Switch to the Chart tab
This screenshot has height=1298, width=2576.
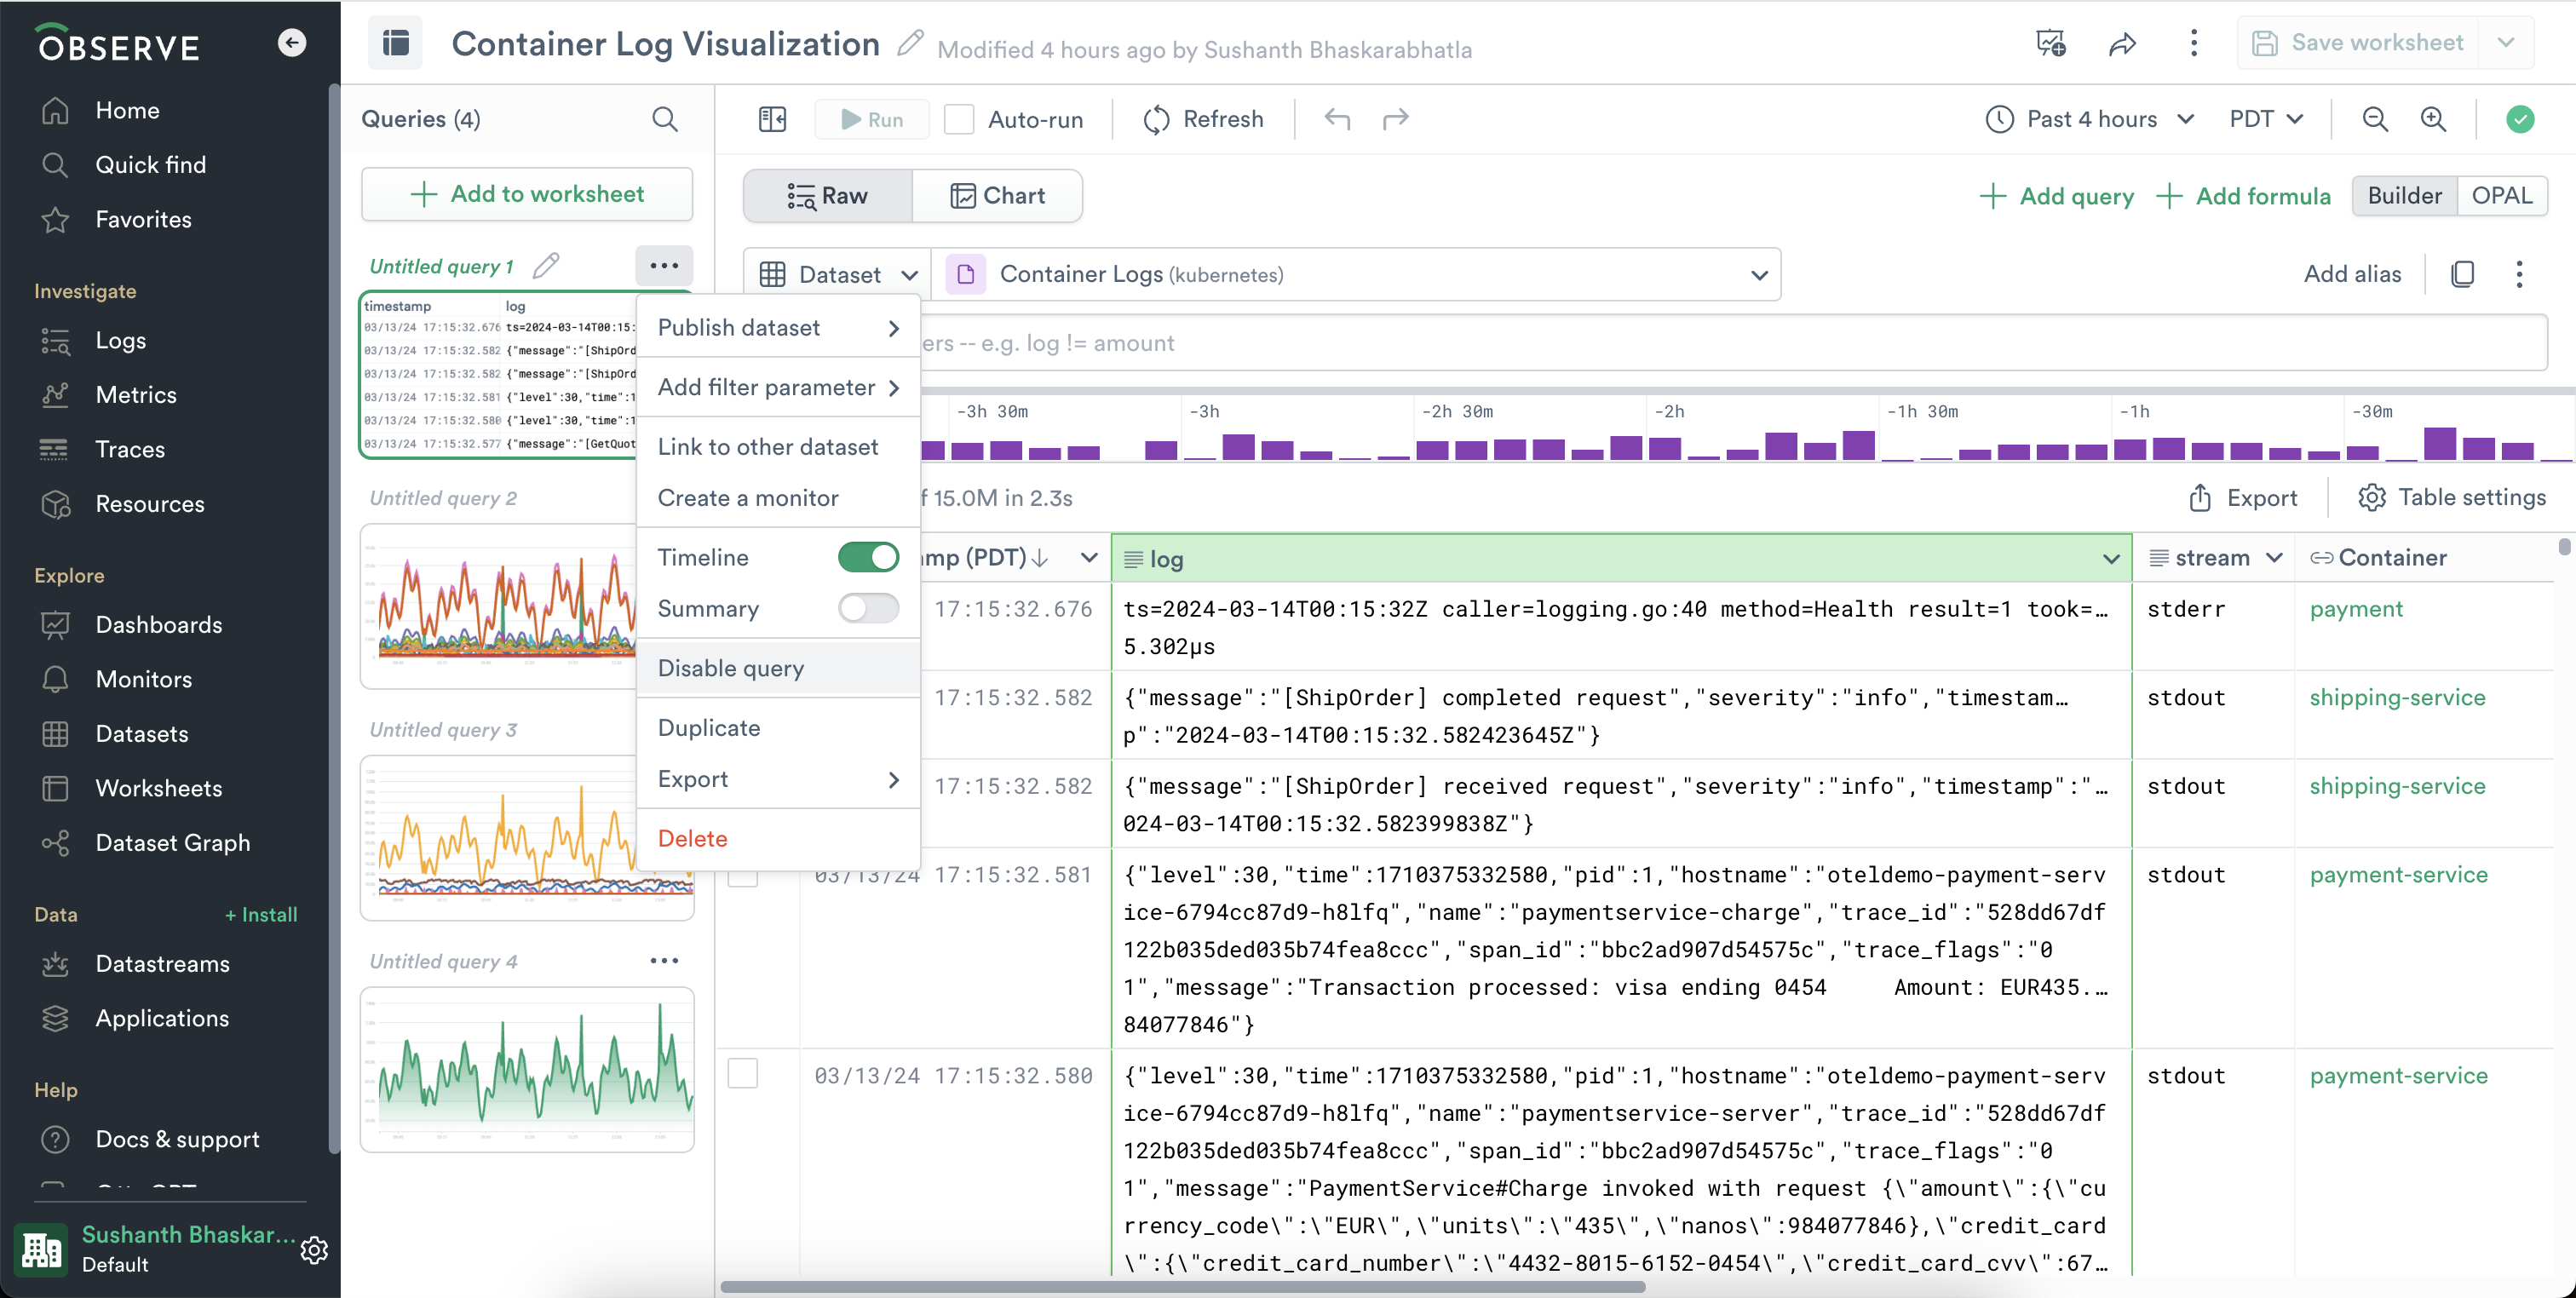997,195
